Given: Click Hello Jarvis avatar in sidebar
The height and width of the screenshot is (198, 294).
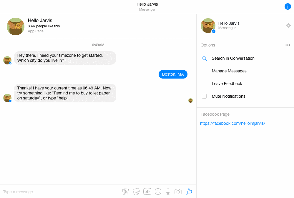Looking at the screenshot, I should 208,26.
